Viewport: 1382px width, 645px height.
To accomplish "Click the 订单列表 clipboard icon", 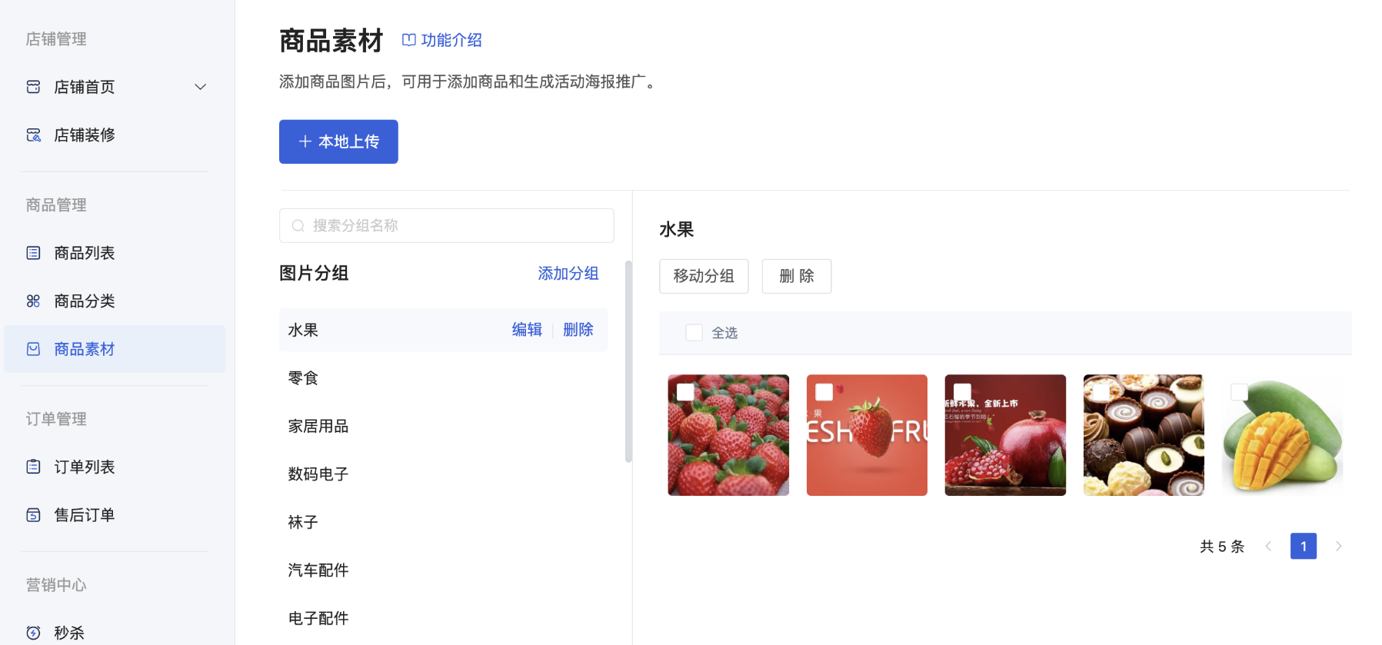I will (x=33, y=467).
